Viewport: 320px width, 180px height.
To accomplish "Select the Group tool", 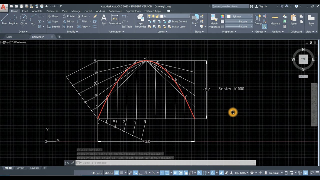I will (258, 19).
